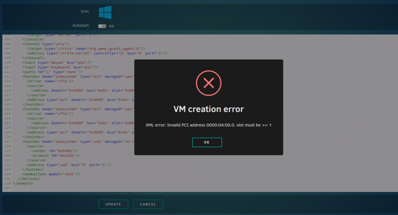Image resolution: width=398 pixels, height=215 pixels.
Task: Click OK in VM creation error dialog
Action: (207, 142)
